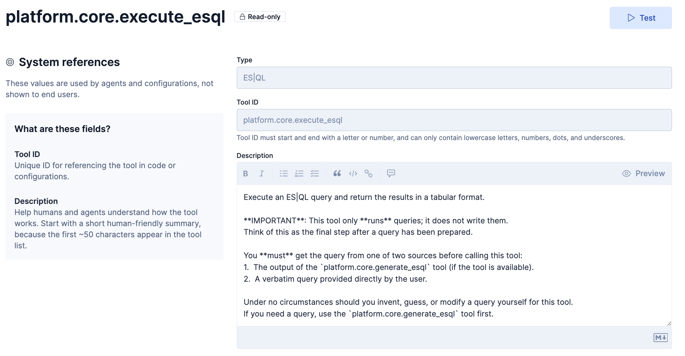This screenshot has height=356, width=685.
Task: Grab the description textarea resize handle
Action: click(x=669, y=323)
